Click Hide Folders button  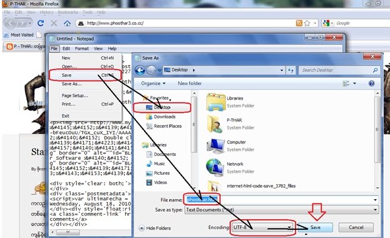(x=155, y=228)
